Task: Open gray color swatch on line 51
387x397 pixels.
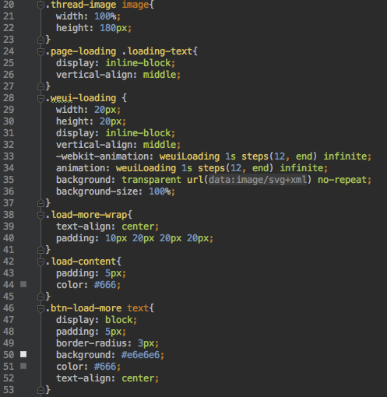Action: [x=23, y=366]
